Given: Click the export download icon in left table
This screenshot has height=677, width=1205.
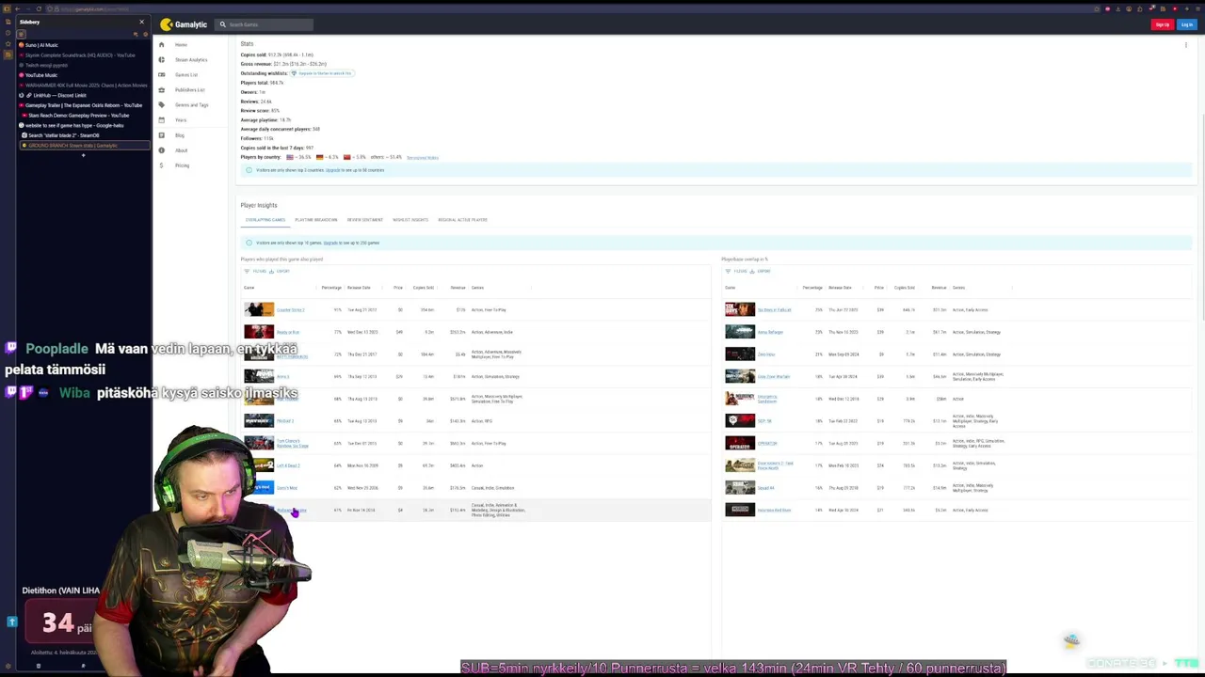Looking at the screenshot, I should pyautogui.click(x=271, y=271).
